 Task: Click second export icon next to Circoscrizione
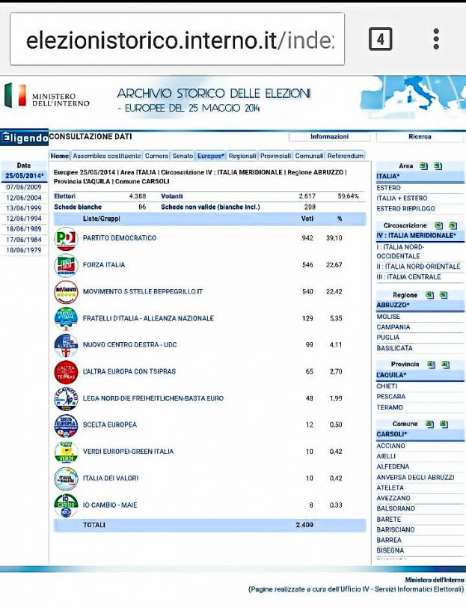point(453,225)
